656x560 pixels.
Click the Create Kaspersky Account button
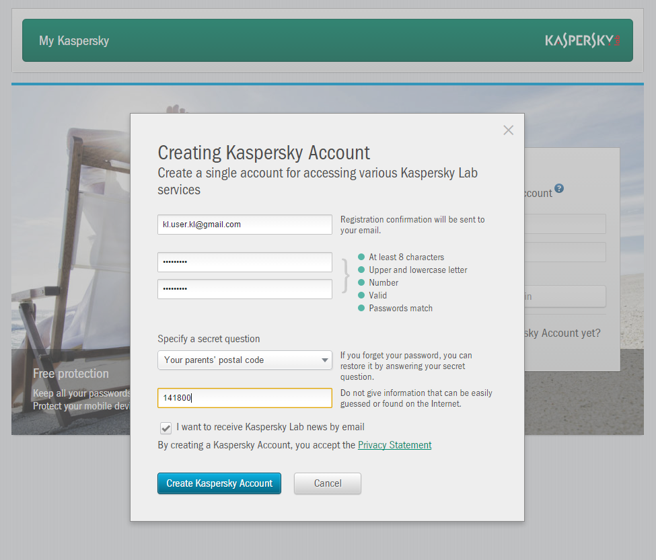pos(219,483)
